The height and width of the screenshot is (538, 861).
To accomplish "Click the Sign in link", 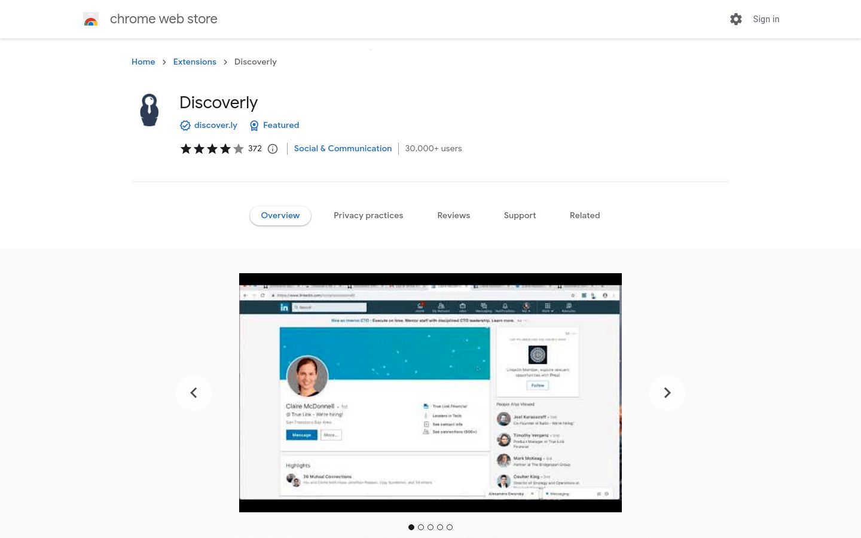I will [766, 19].
